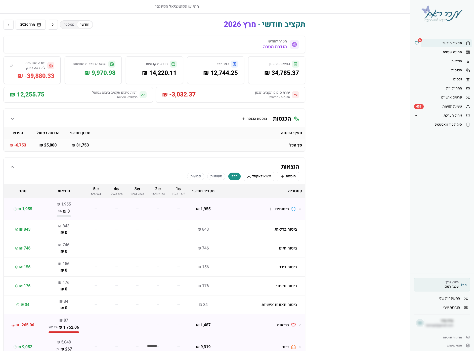The width and height of the screenshot is (474, 351).
Task: Switch to the מאסטר view toggle
Action: point(69,25)
